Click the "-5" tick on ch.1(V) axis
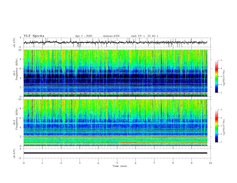Viewport: 237px width, 183px height. pos(20,47)
